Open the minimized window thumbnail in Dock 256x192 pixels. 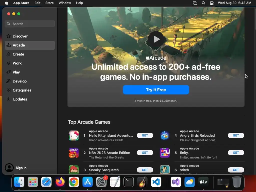223,183
